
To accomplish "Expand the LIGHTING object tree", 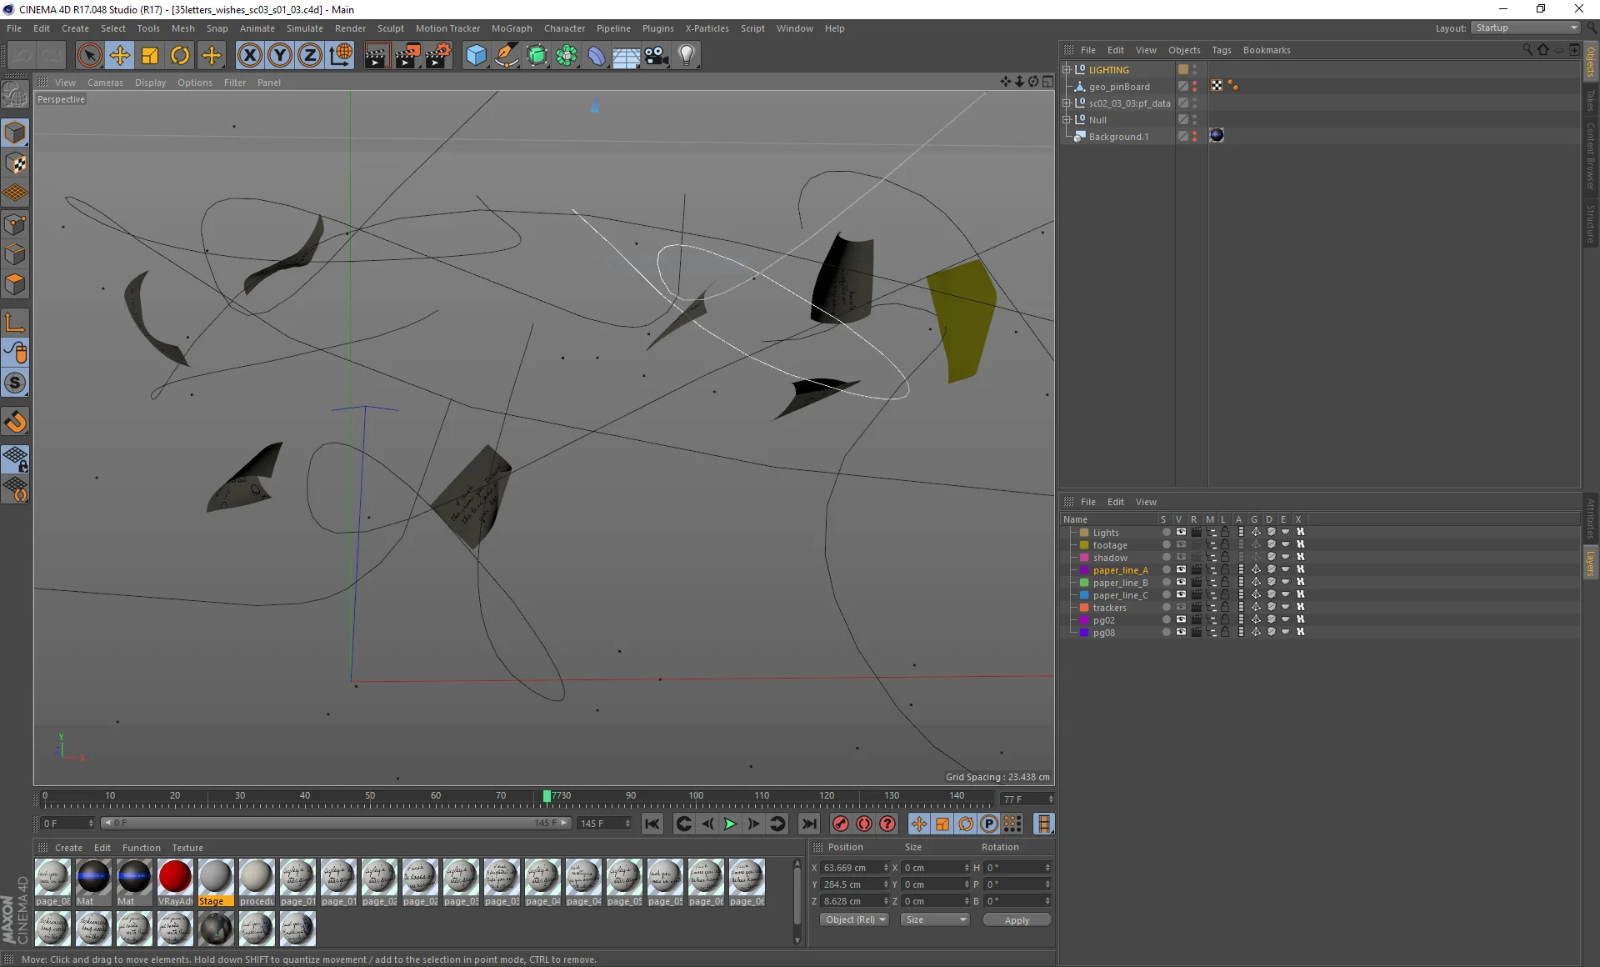I will tap(1066, 70).
